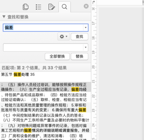Select result containing 确保所有重大偏差
This screenshot has width=144, height=140.
coord(45,108)
